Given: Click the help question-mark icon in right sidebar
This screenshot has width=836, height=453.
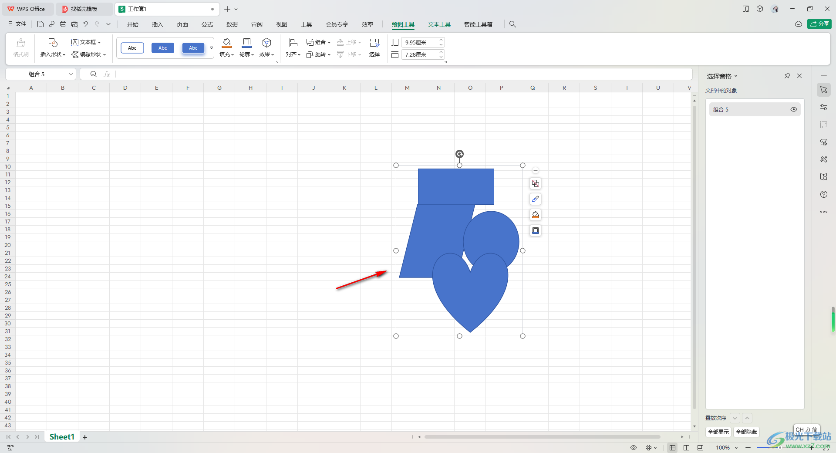Looking at the screenshot, I should coord(824,194).
